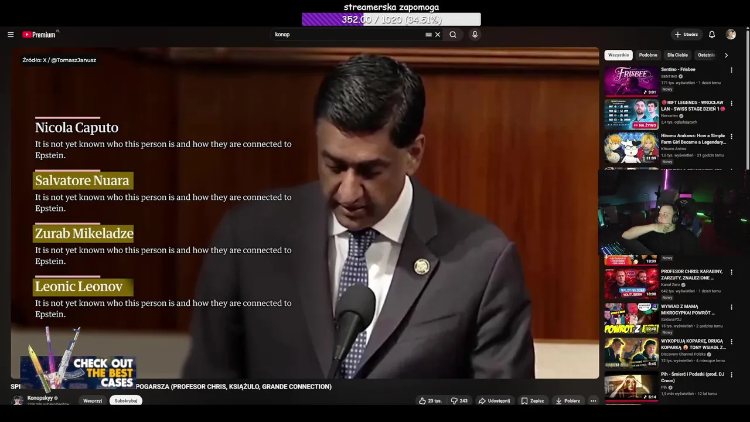Viewport: 750px width, 422px height.
Task: Open options for WYKOPUJĄ KOPARKĘ video
Action: coord(731,341)
